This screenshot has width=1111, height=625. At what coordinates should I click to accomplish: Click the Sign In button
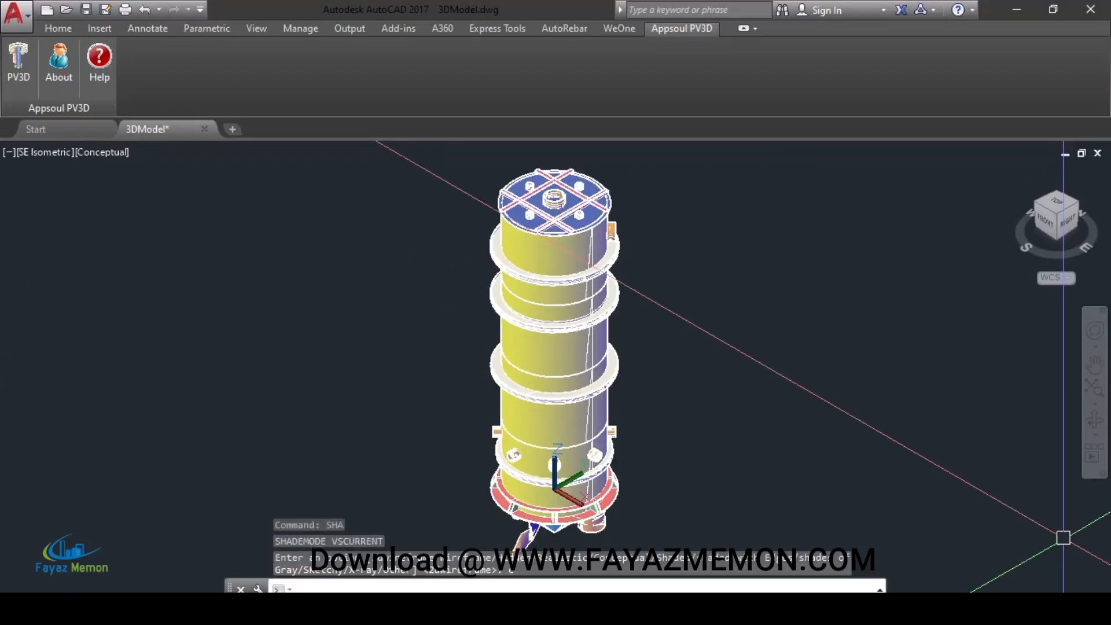point(819,10)
